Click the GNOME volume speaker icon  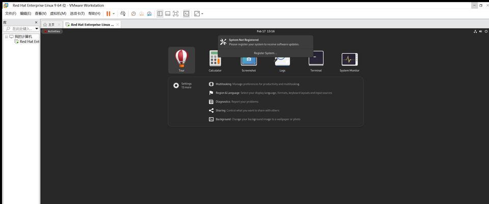click(480, 31)
